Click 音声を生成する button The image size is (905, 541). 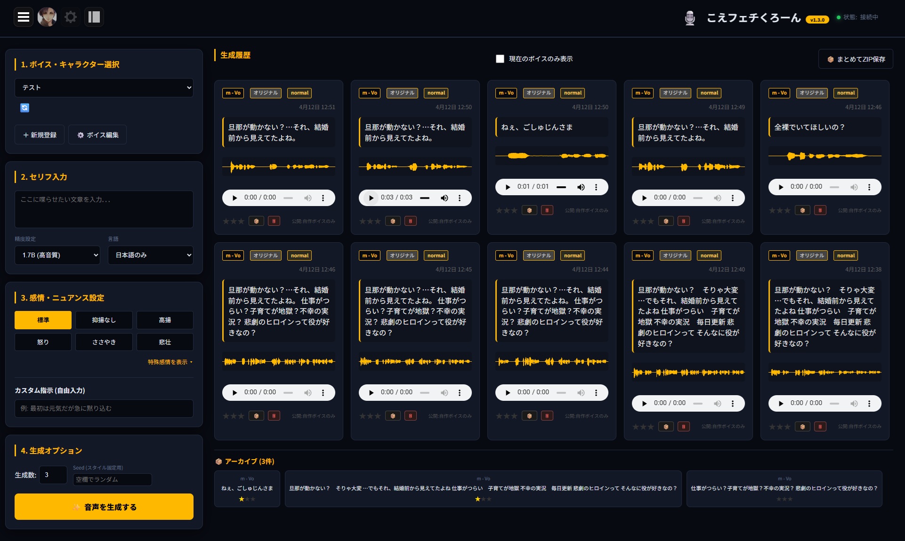tap(104, 507)
